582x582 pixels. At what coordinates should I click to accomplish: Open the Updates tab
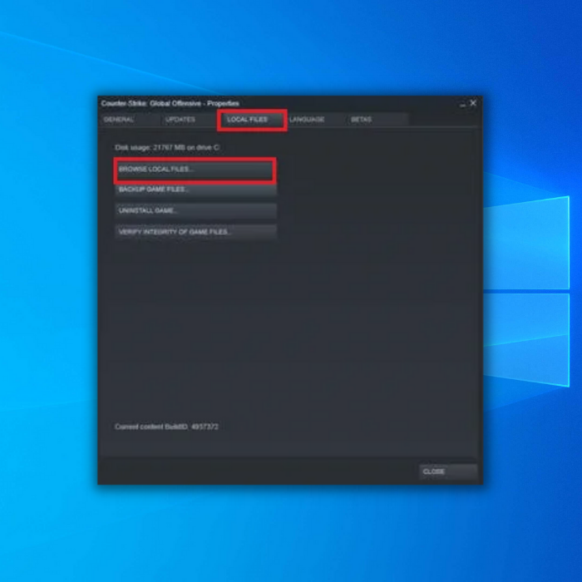coord(190,120)
